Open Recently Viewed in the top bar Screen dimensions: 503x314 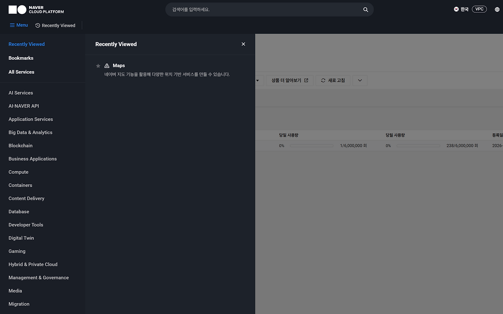55,26
